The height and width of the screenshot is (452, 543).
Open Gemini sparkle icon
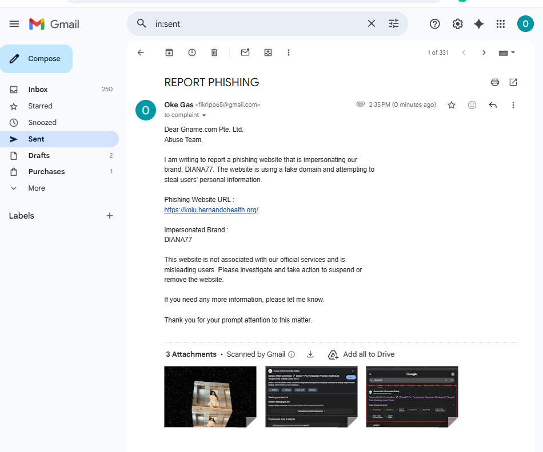tap(478, 24)
